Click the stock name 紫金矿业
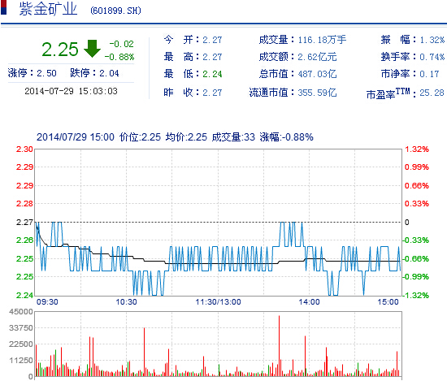This screenshot has width=447, height=381. [49, 9]
